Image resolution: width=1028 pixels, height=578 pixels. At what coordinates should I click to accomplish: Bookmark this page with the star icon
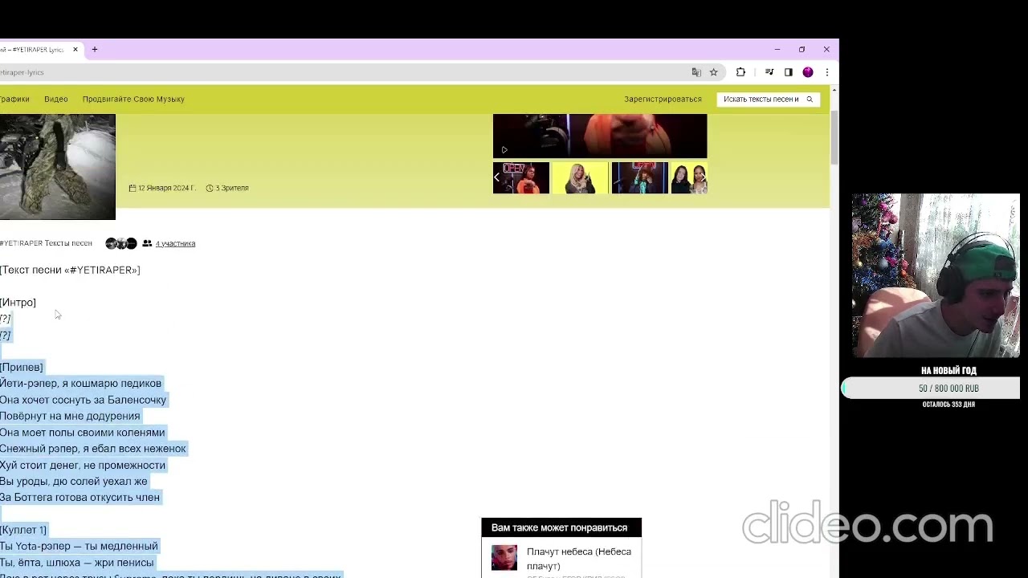point(713,72)
